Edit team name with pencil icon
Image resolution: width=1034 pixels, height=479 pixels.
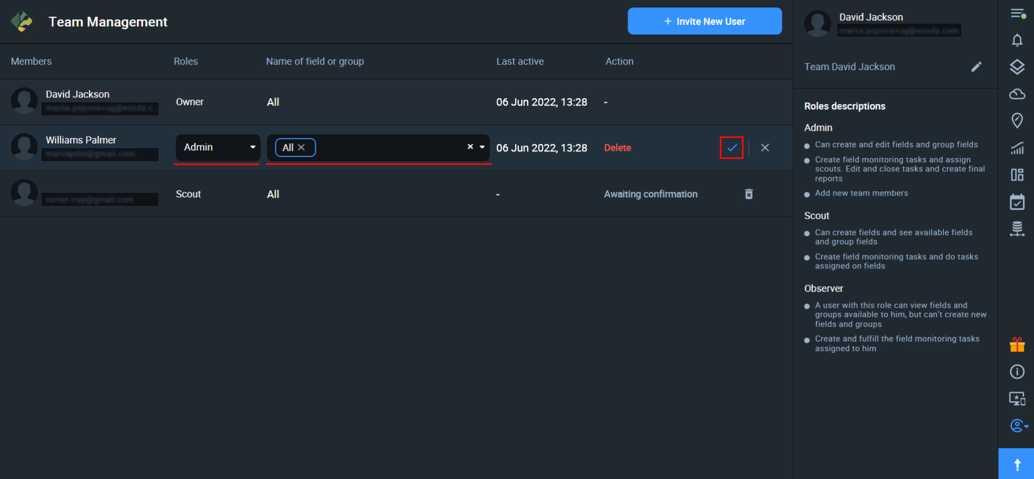coord(976,67)
